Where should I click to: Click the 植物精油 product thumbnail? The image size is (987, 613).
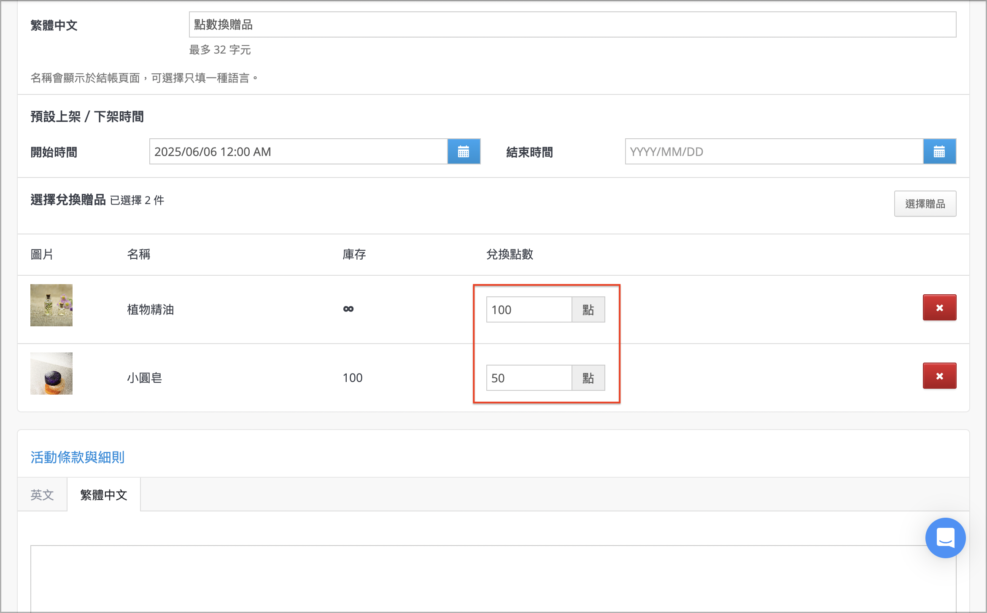(51, 305)
